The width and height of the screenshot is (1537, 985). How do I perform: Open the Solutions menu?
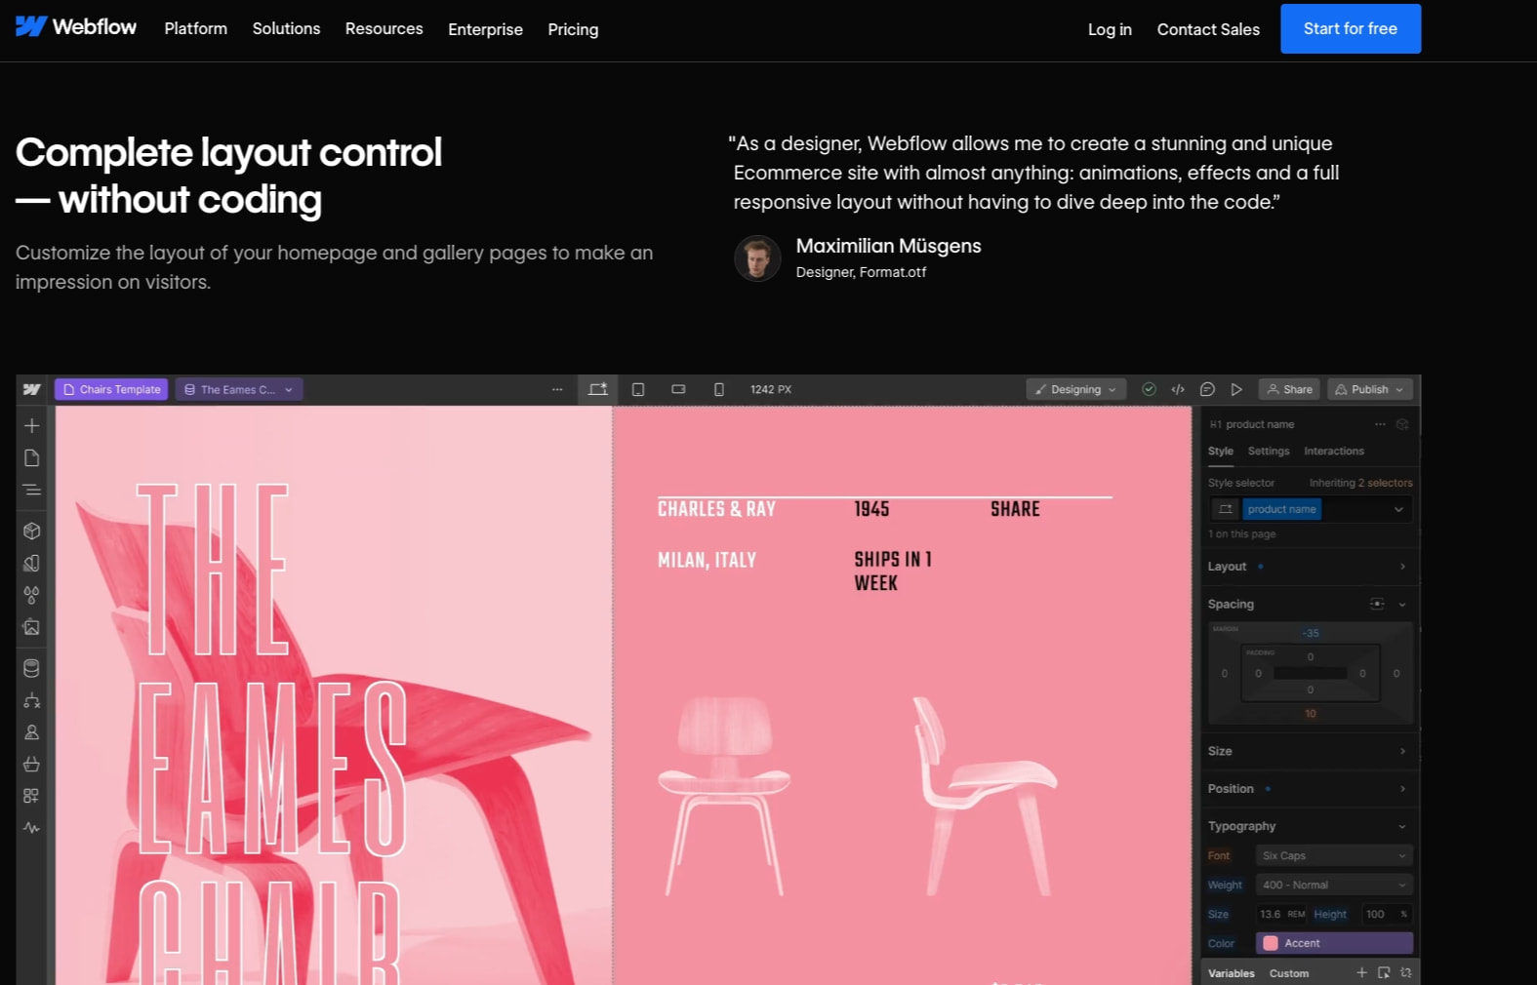coord(286,29)
